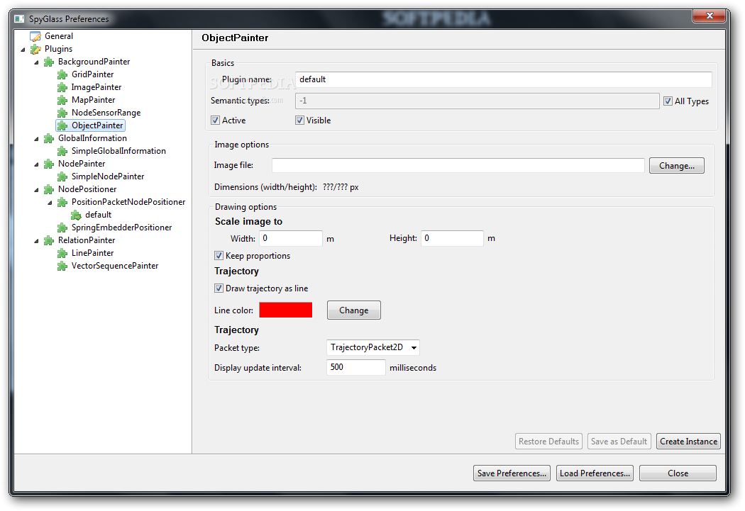Uncheck the Active checkbox
745x511 pixels.
215,120
